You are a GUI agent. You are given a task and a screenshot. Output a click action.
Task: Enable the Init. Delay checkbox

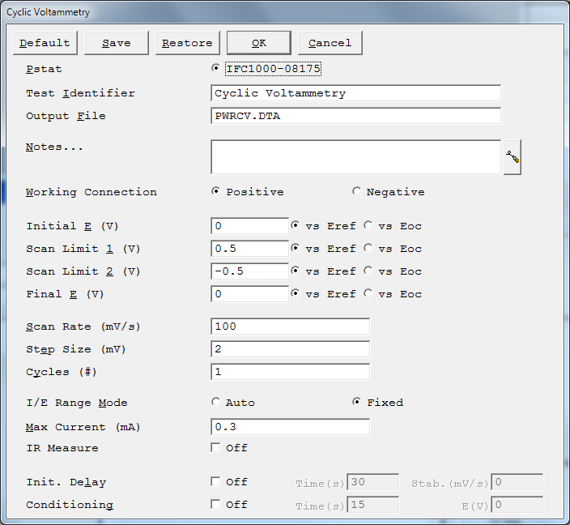215,482
